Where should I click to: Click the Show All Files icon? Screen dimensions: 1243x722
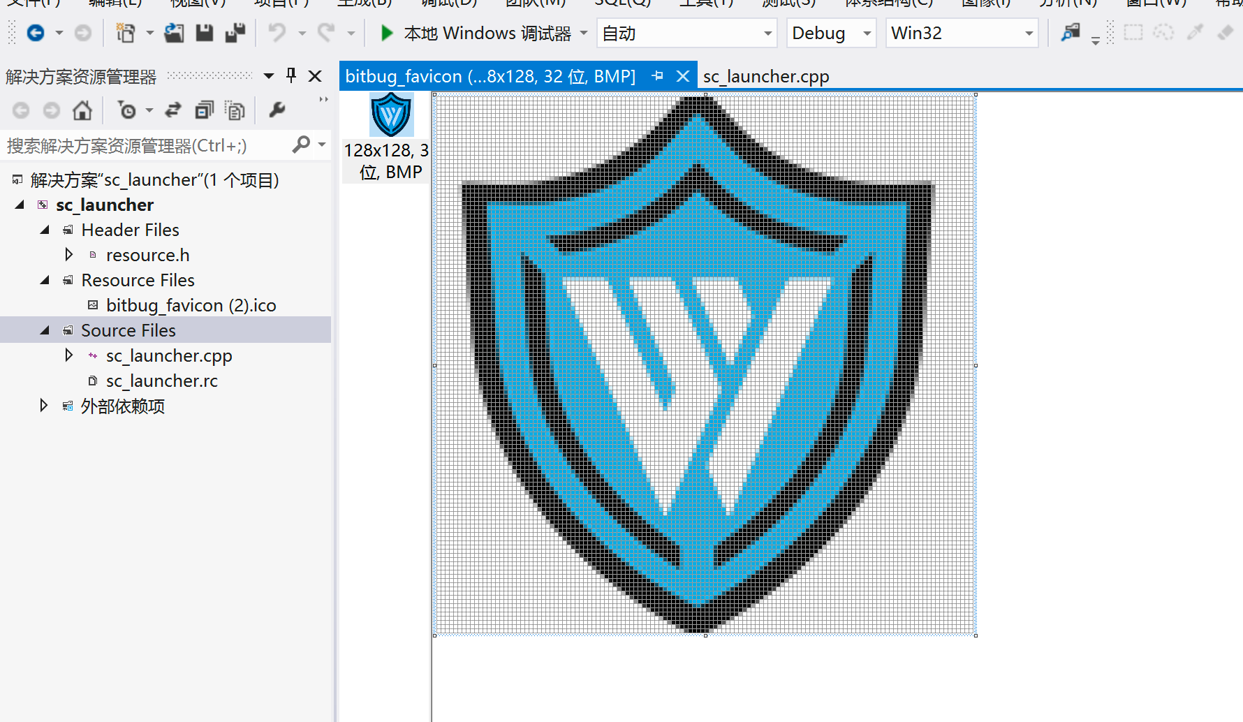point(235,110)
